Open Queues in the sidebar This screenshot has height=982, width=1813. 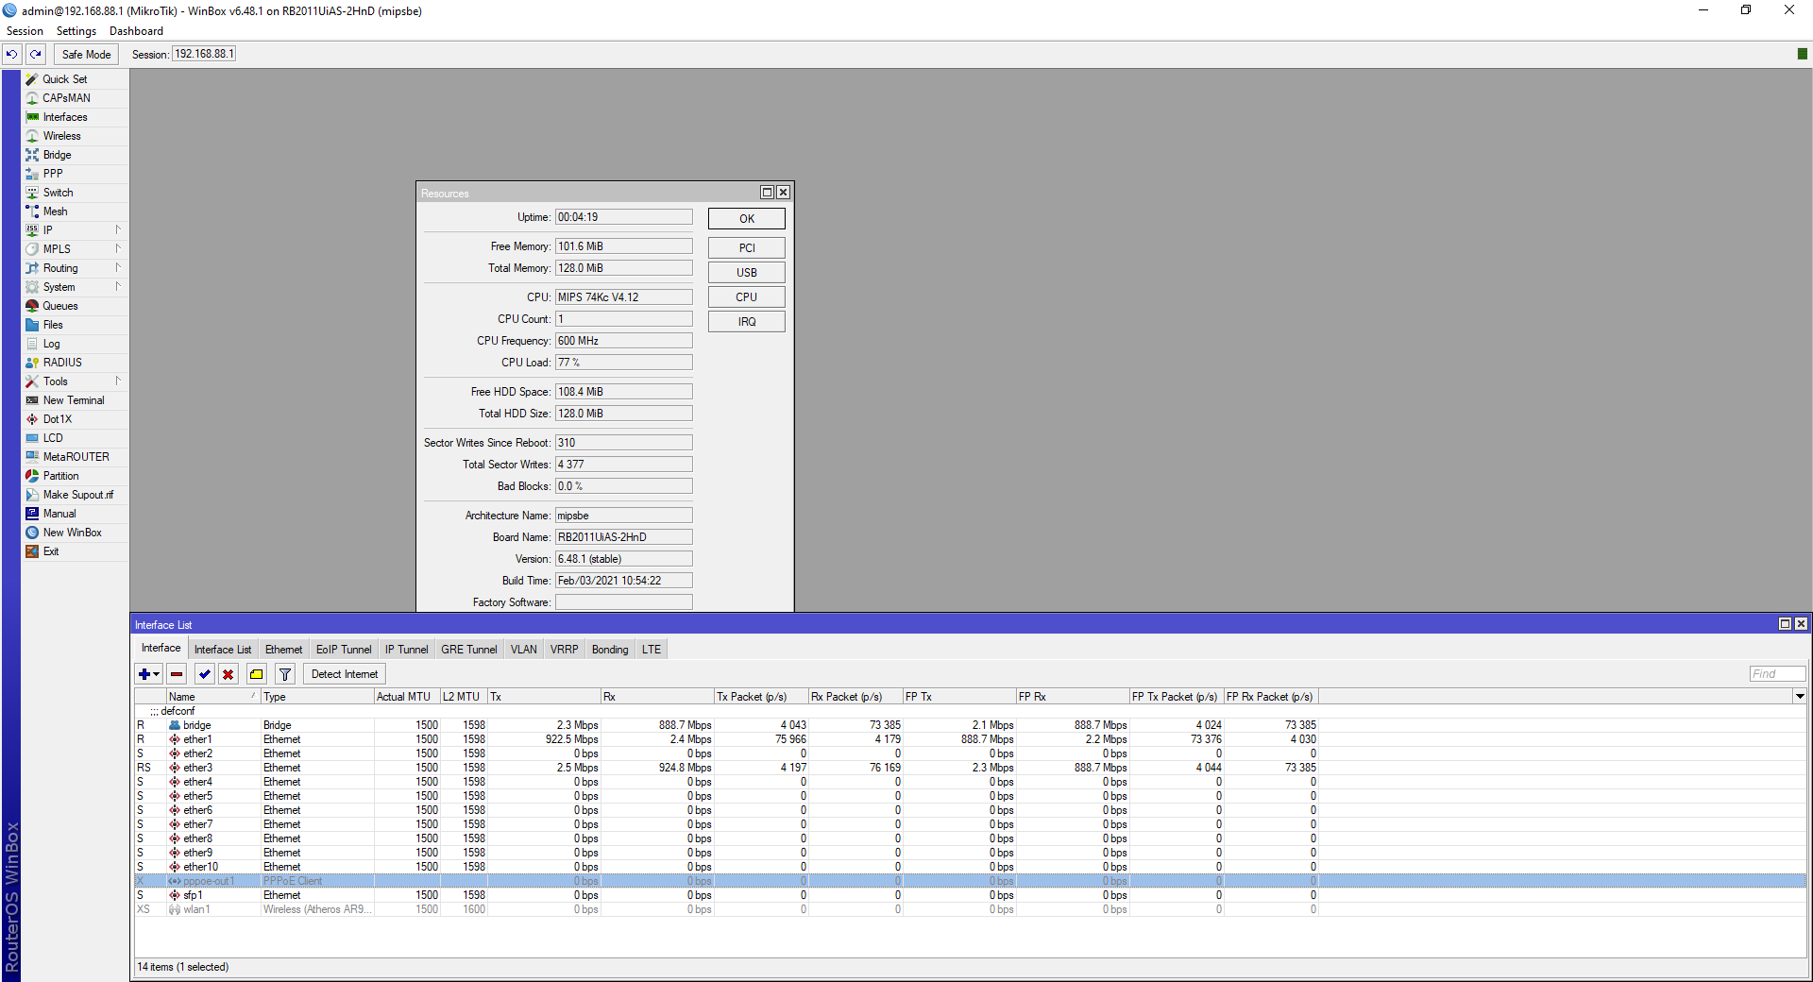point(76,306)
